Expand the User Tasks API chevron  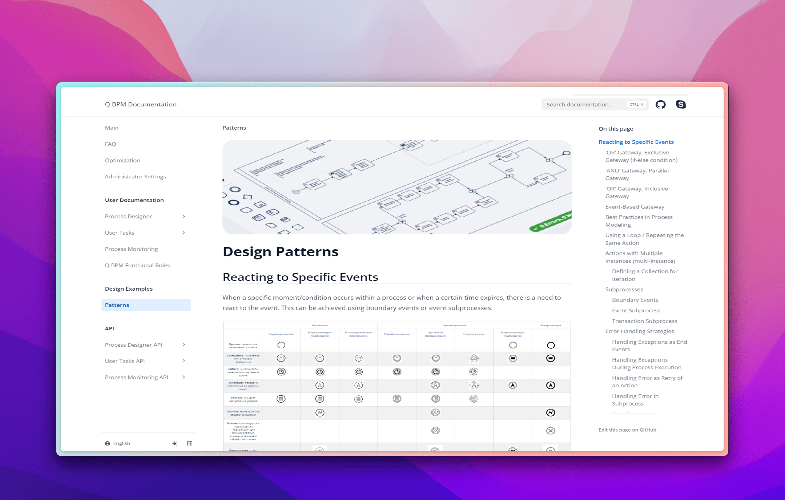184,361
